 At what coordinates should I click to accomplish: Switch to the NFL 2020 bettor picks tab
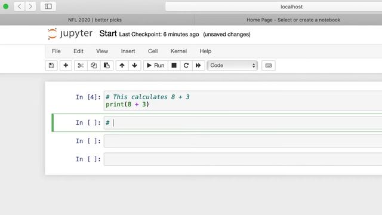[x=95, y=20]
